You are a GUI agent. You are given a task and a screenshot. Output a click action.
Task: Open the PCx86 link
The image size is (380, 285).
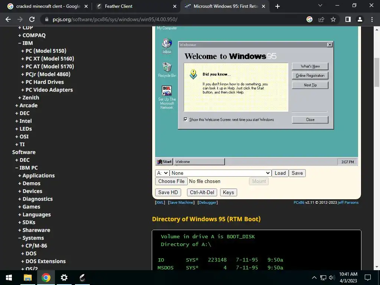(299, 202)
